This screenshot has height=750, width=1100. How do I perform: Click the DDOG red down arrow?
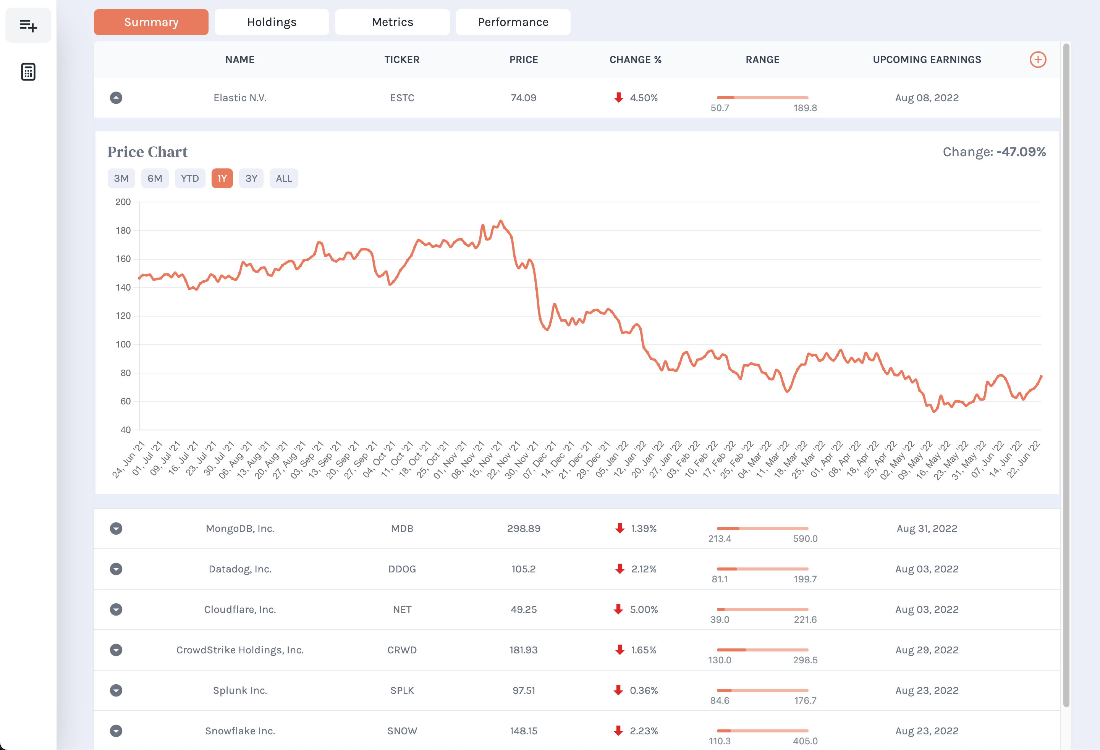619,569
